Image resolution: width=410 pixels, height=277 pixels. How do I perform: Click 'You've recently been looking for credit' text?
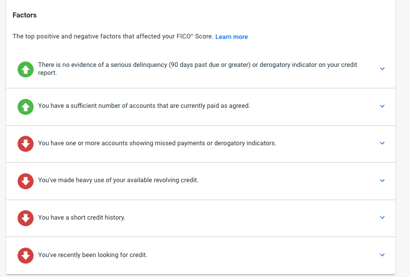pos(92,255)
